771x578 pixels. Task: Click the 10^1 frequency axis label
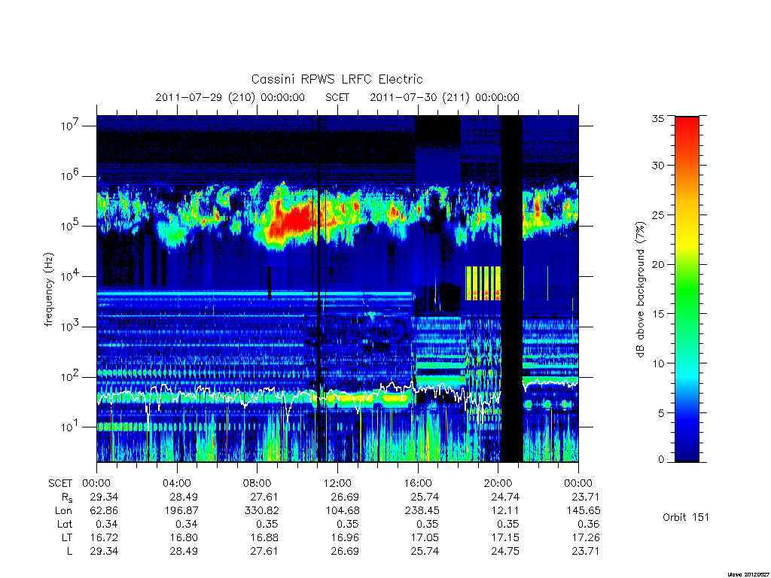click(x=71, y=427)
